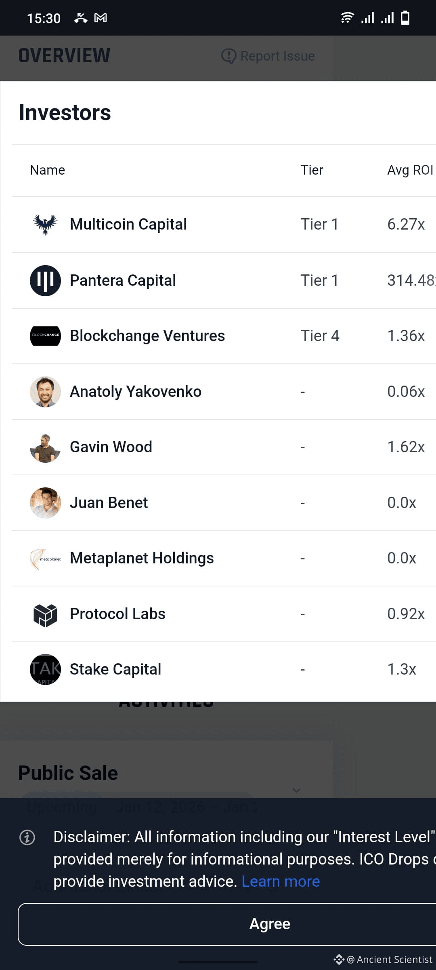Sort investors by Tier column header
436x970 pixels.
pos(312,170)
